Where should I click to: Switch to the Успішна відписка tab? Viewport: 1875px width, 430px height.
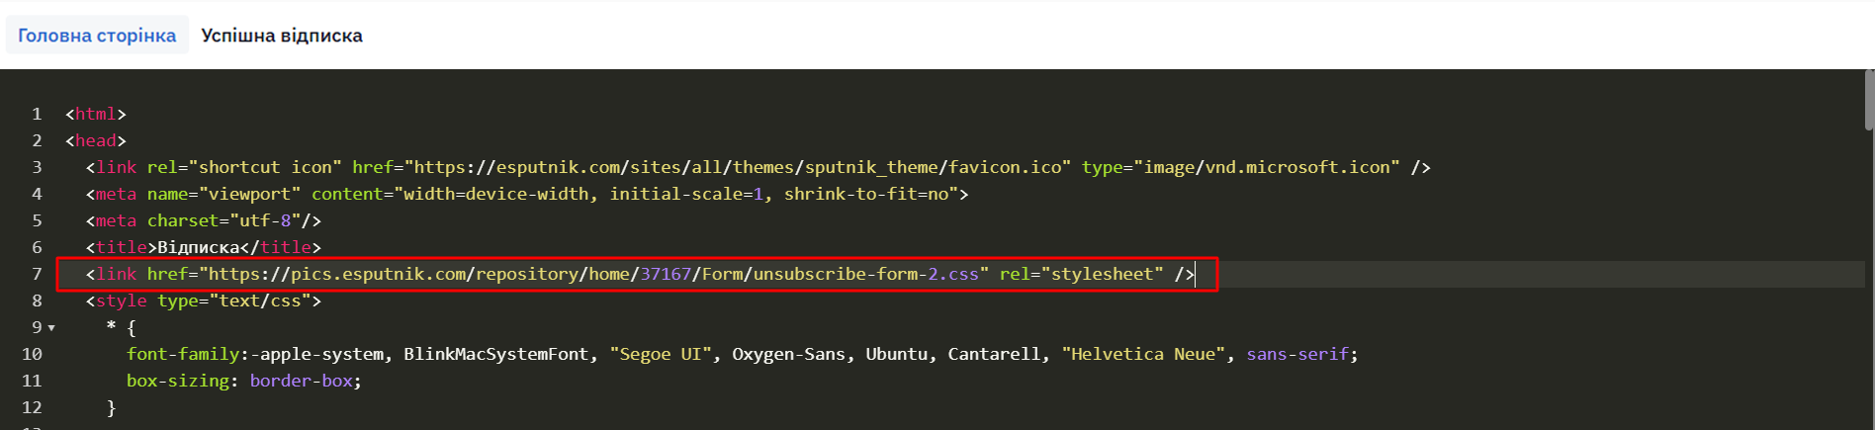[x=282, y=36]
